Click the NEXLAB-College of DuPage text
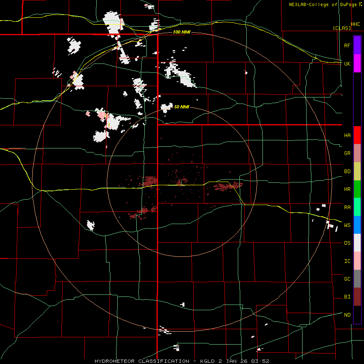Image resolution: width=364 pixels, height=364 pixels. 323,4
